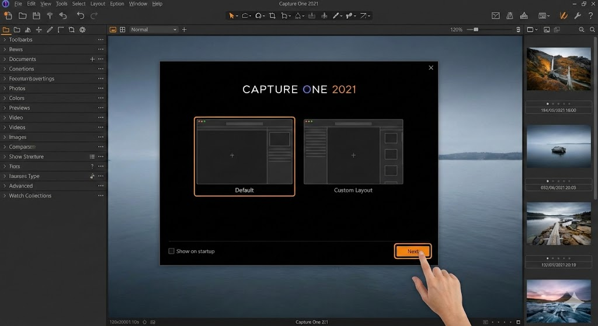Click the question mark help icon
598x326 pixels.
coord(590,16)
